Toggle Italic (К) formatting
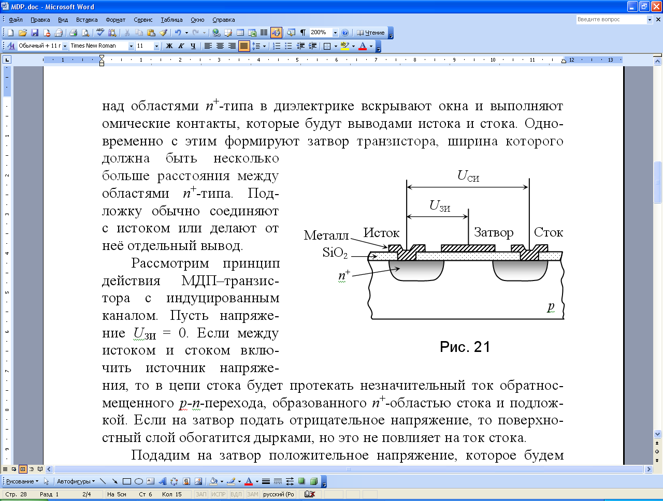This screenshot has width=663, height=501. tap(181, 46)
